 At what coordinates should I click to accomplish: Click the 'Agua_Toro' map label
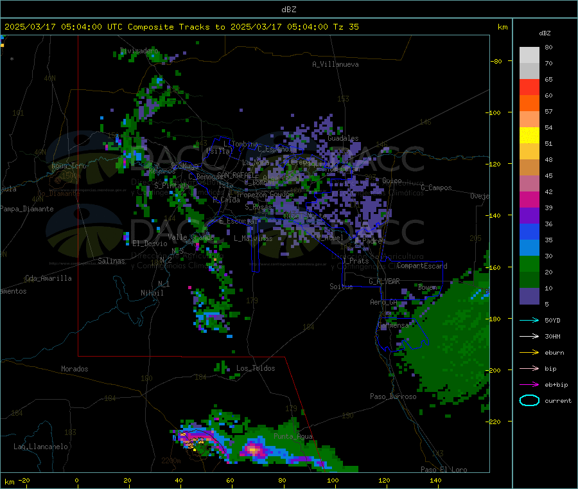coord(69,166)
